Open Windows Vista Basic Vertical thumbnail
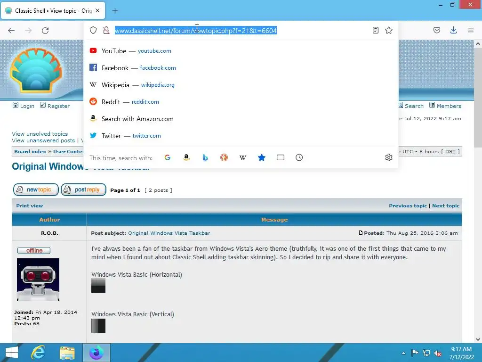Viewport: 482px width, 362px height. coord(98,326)
